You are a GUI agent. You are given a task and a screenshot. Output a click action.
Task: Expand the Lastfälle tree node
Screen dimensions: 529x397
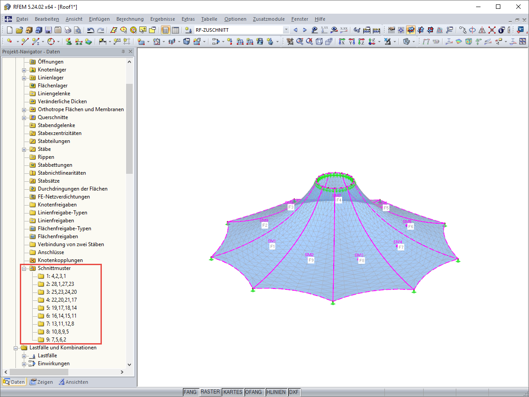24,356
